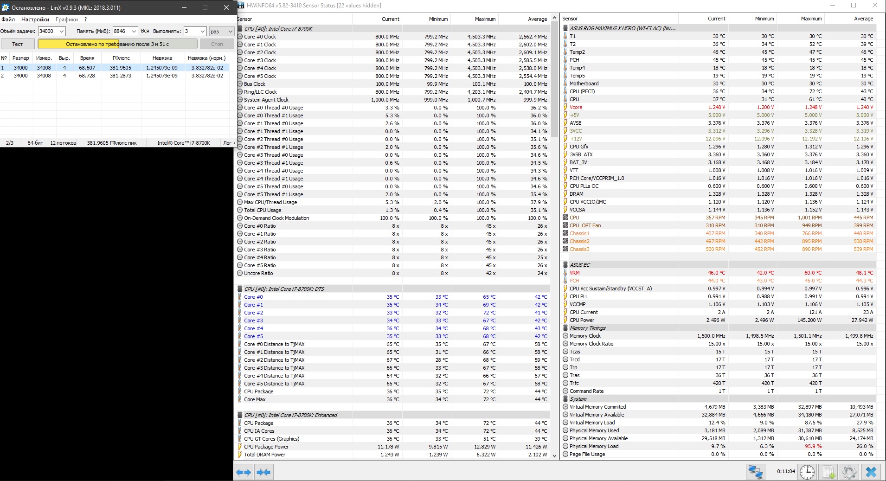Select LinX result row with time 68.728
This screenshot has width=886, height=481.
coord(115,76)
